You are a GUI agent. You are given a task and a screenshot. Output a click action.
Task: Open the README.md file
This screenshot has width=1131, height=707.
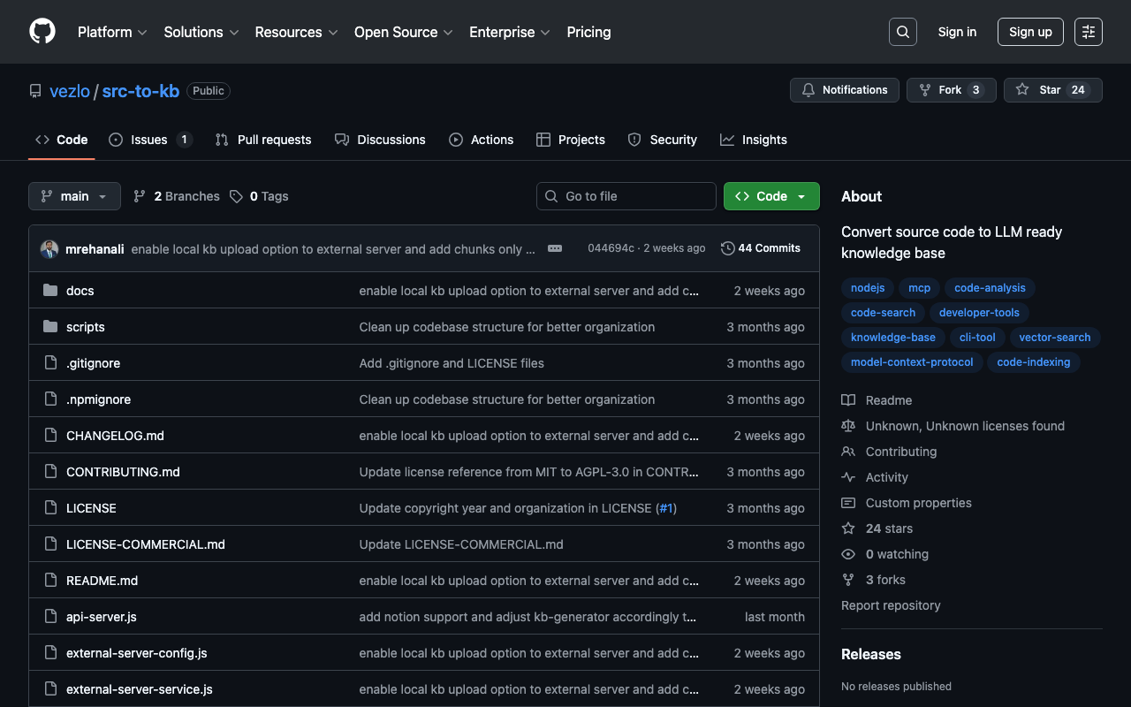point(102,581)
